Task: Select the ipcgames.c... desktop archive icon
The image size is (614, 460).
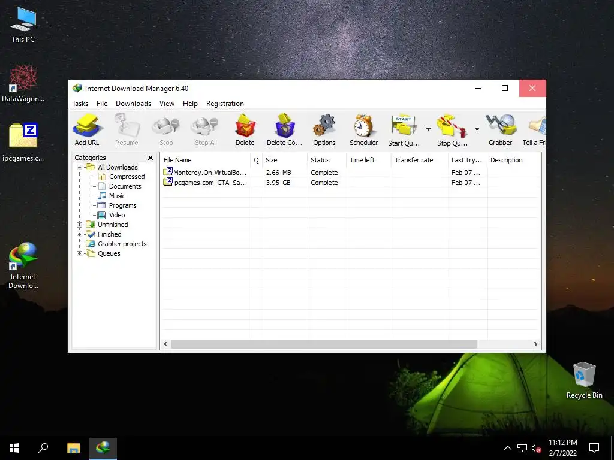Action: click(x=23, y=143)
